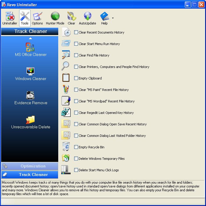206x206 pixels.
Task: Click the Find File History icon
Action: (66, 55)
